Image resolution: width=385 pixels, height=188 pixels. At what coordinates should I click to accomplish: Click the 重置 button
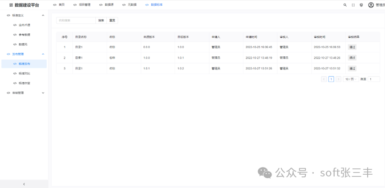coord(112,20)
